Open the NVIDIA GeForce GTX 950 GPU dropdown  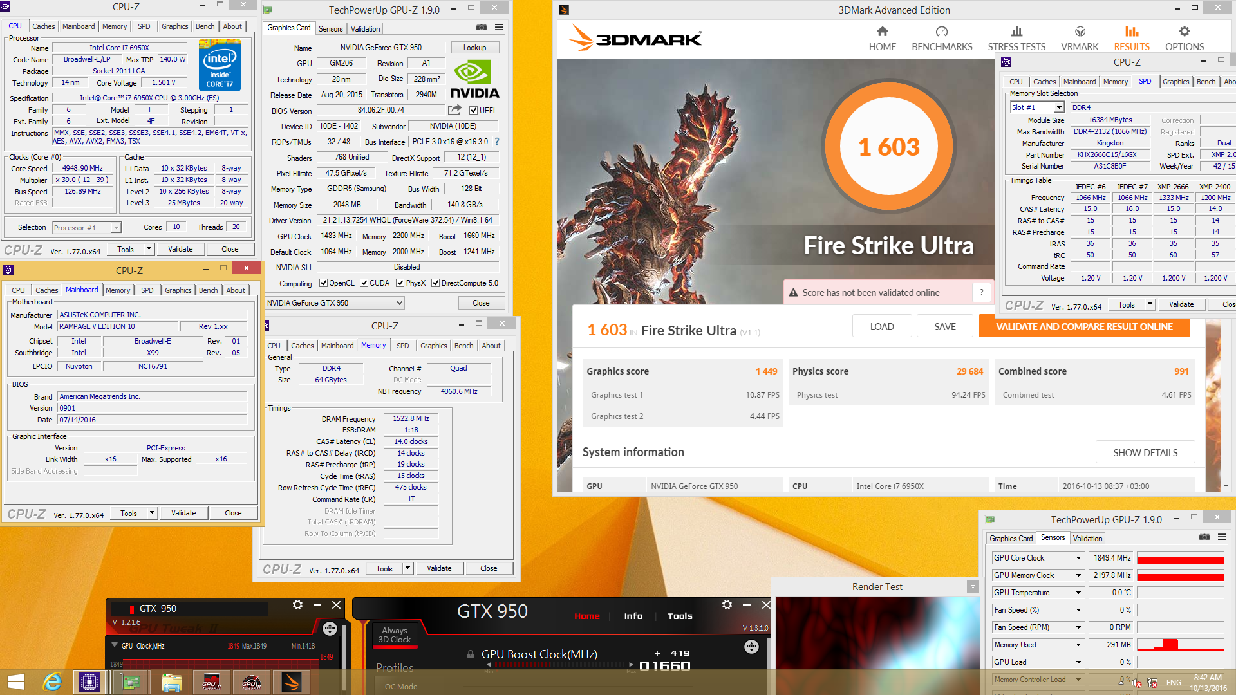pos(335,303)
